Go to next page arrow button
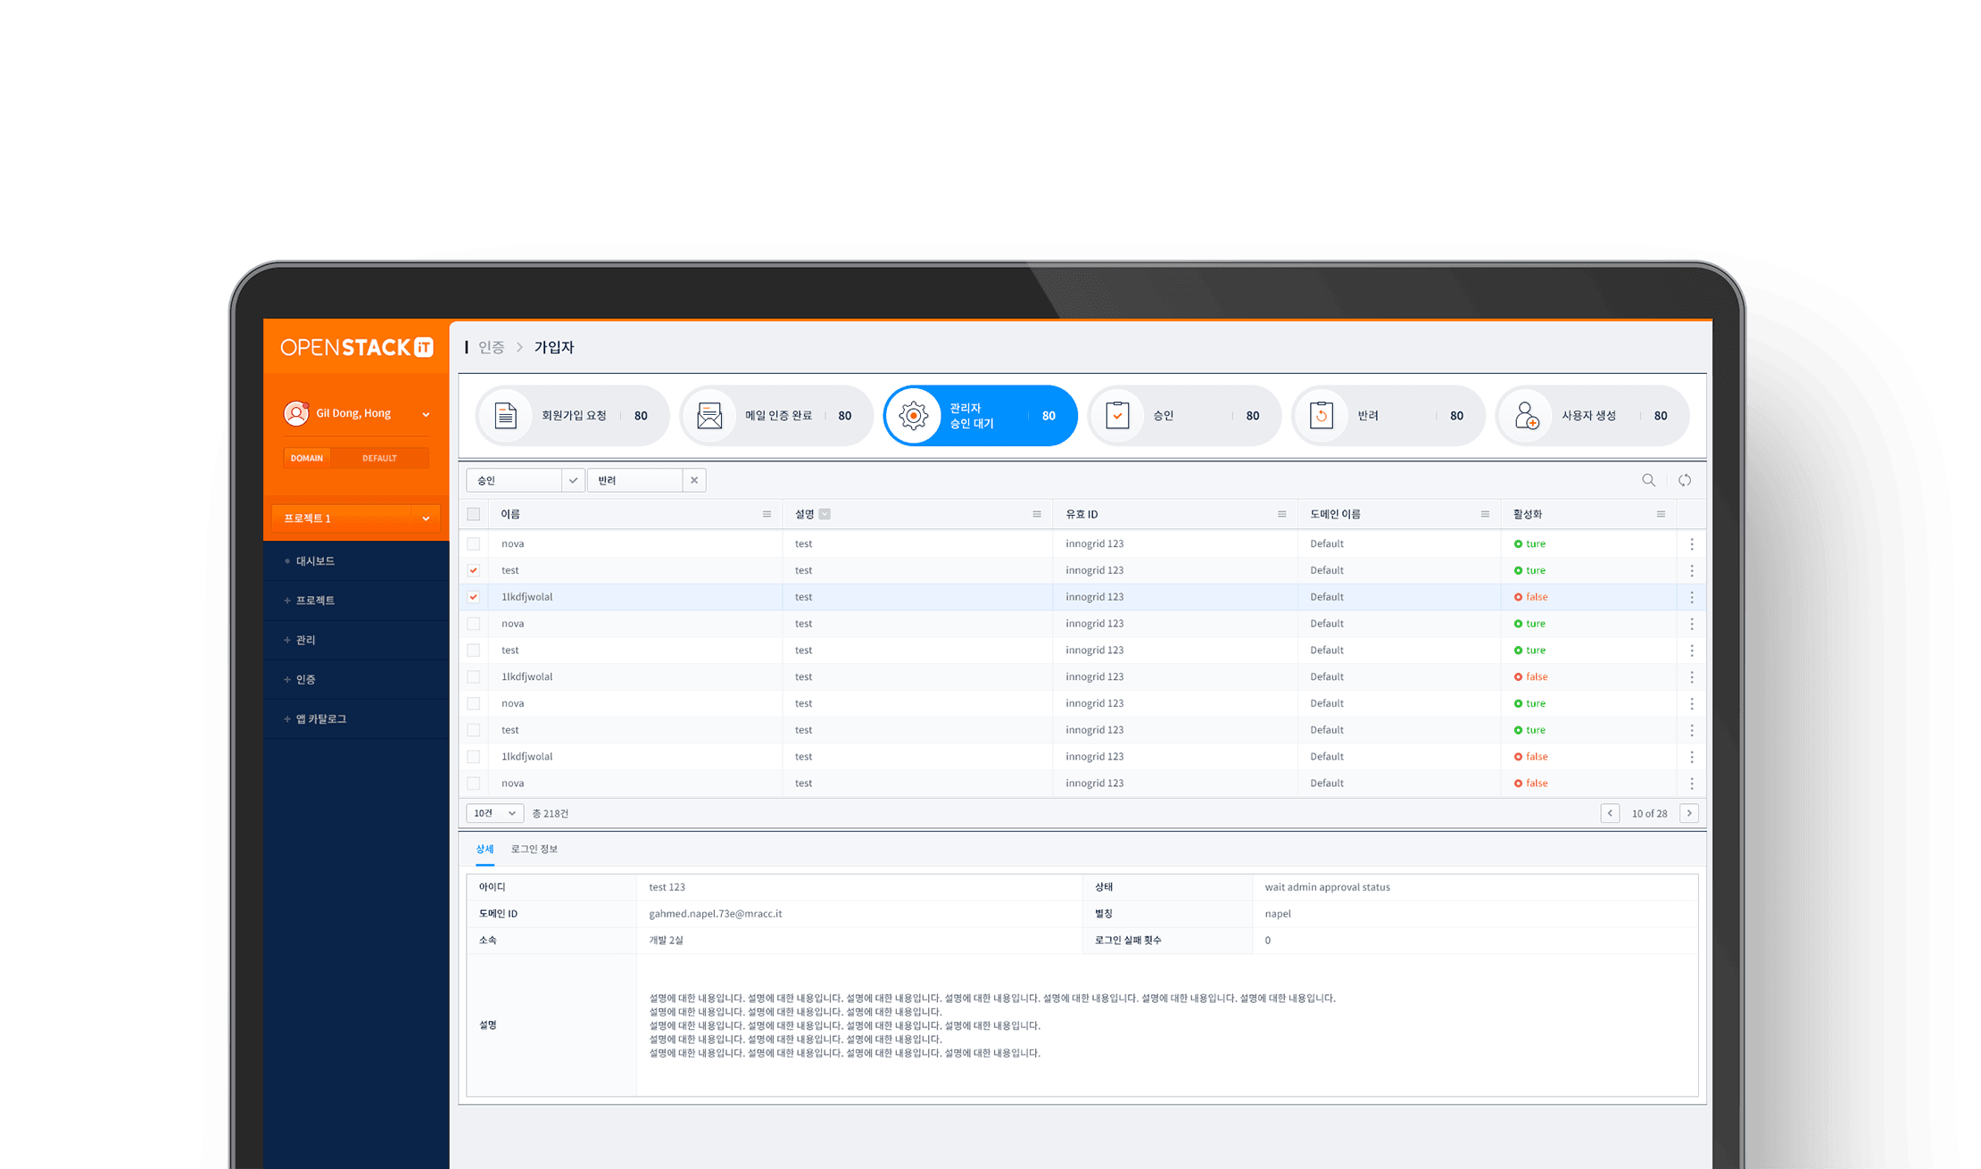The image size is (1981, 1169). point(1688,813)
